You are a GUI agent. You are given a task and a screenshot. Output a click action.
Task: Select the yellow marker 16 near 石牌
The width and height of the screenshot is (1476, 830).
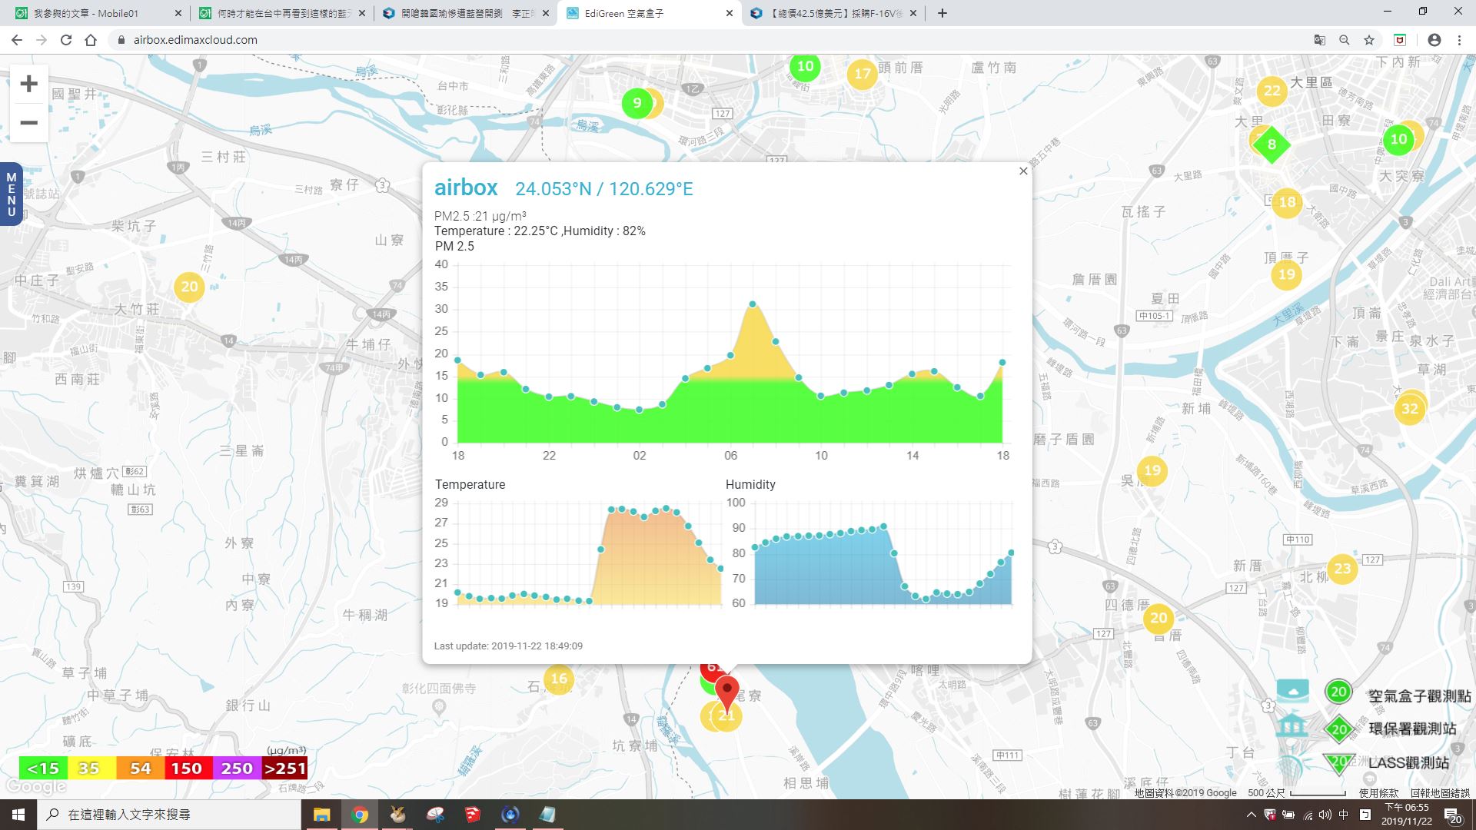559,679
